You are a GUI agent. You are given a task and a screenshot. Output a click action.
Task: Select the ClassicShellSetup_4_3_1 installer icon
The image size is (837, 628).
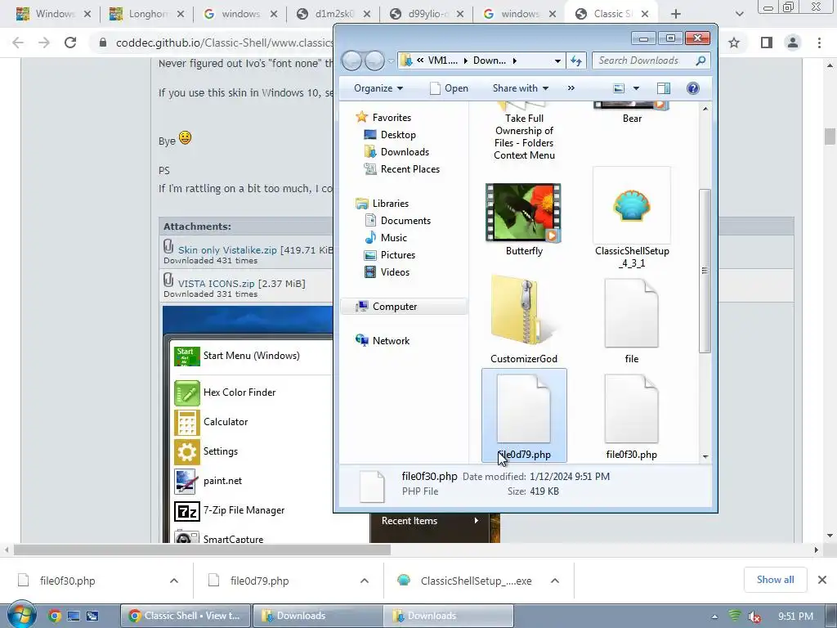[x=632, y=206]
